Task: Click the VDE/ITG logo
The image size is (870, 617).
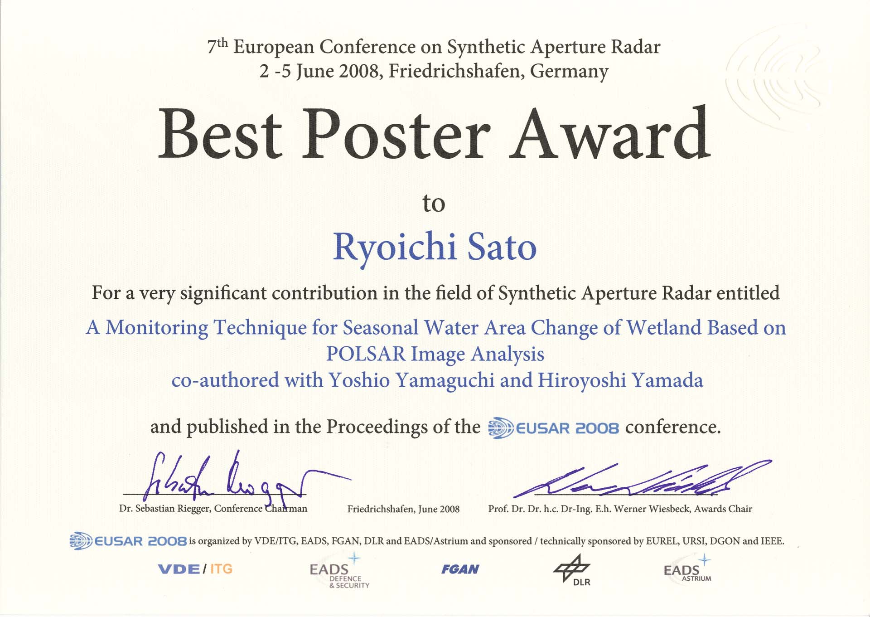Action: click(x=195, y=569)
